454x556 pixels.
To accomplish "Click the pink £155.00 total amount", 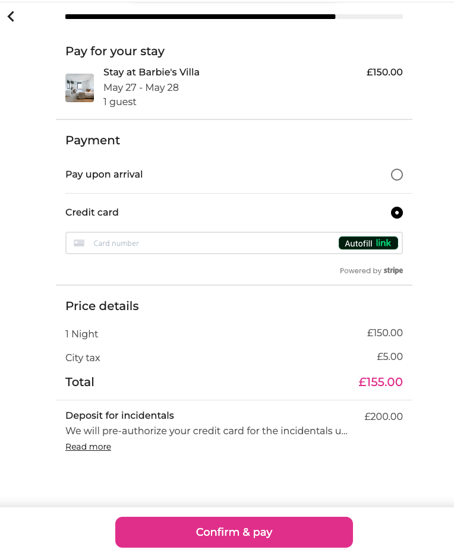I will point(380,382).
